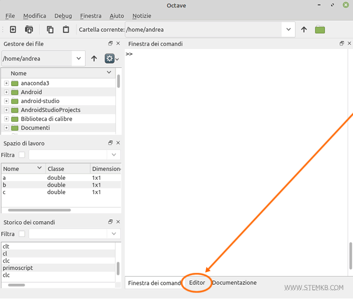
Task: Open the Finestra menu
Action: click(x=91, y=16)
